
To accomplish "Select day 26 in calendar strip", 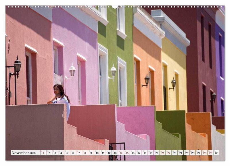I will (193, 153).
